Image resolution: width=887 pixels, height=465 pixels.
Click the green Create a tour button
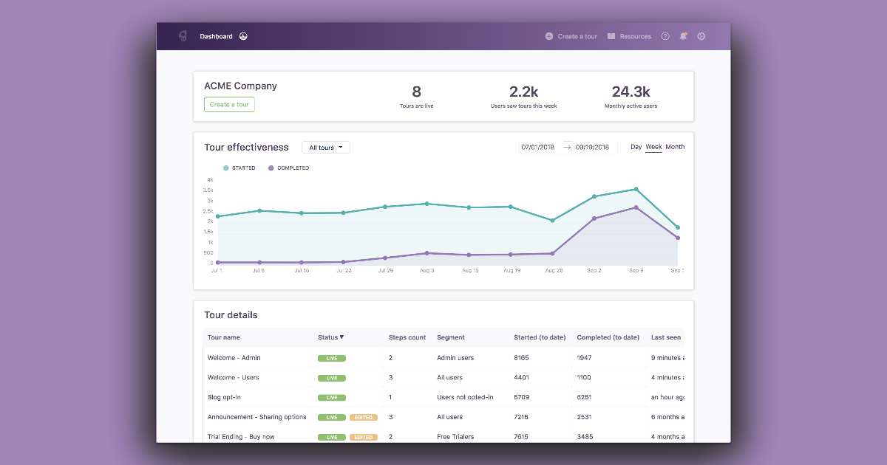coord(229,105)
